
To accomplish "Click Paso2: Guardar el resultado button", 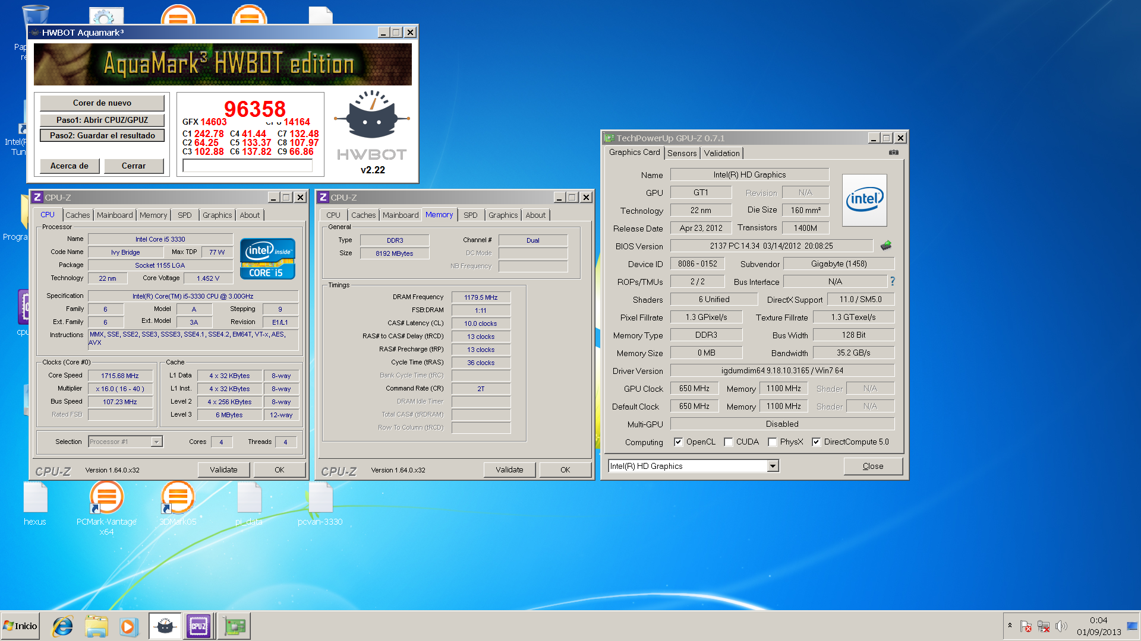I will (x=102, y=135).
